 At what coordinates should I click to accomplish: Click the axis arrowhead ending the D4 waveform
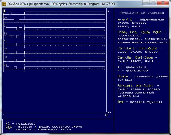click(104, 69)
